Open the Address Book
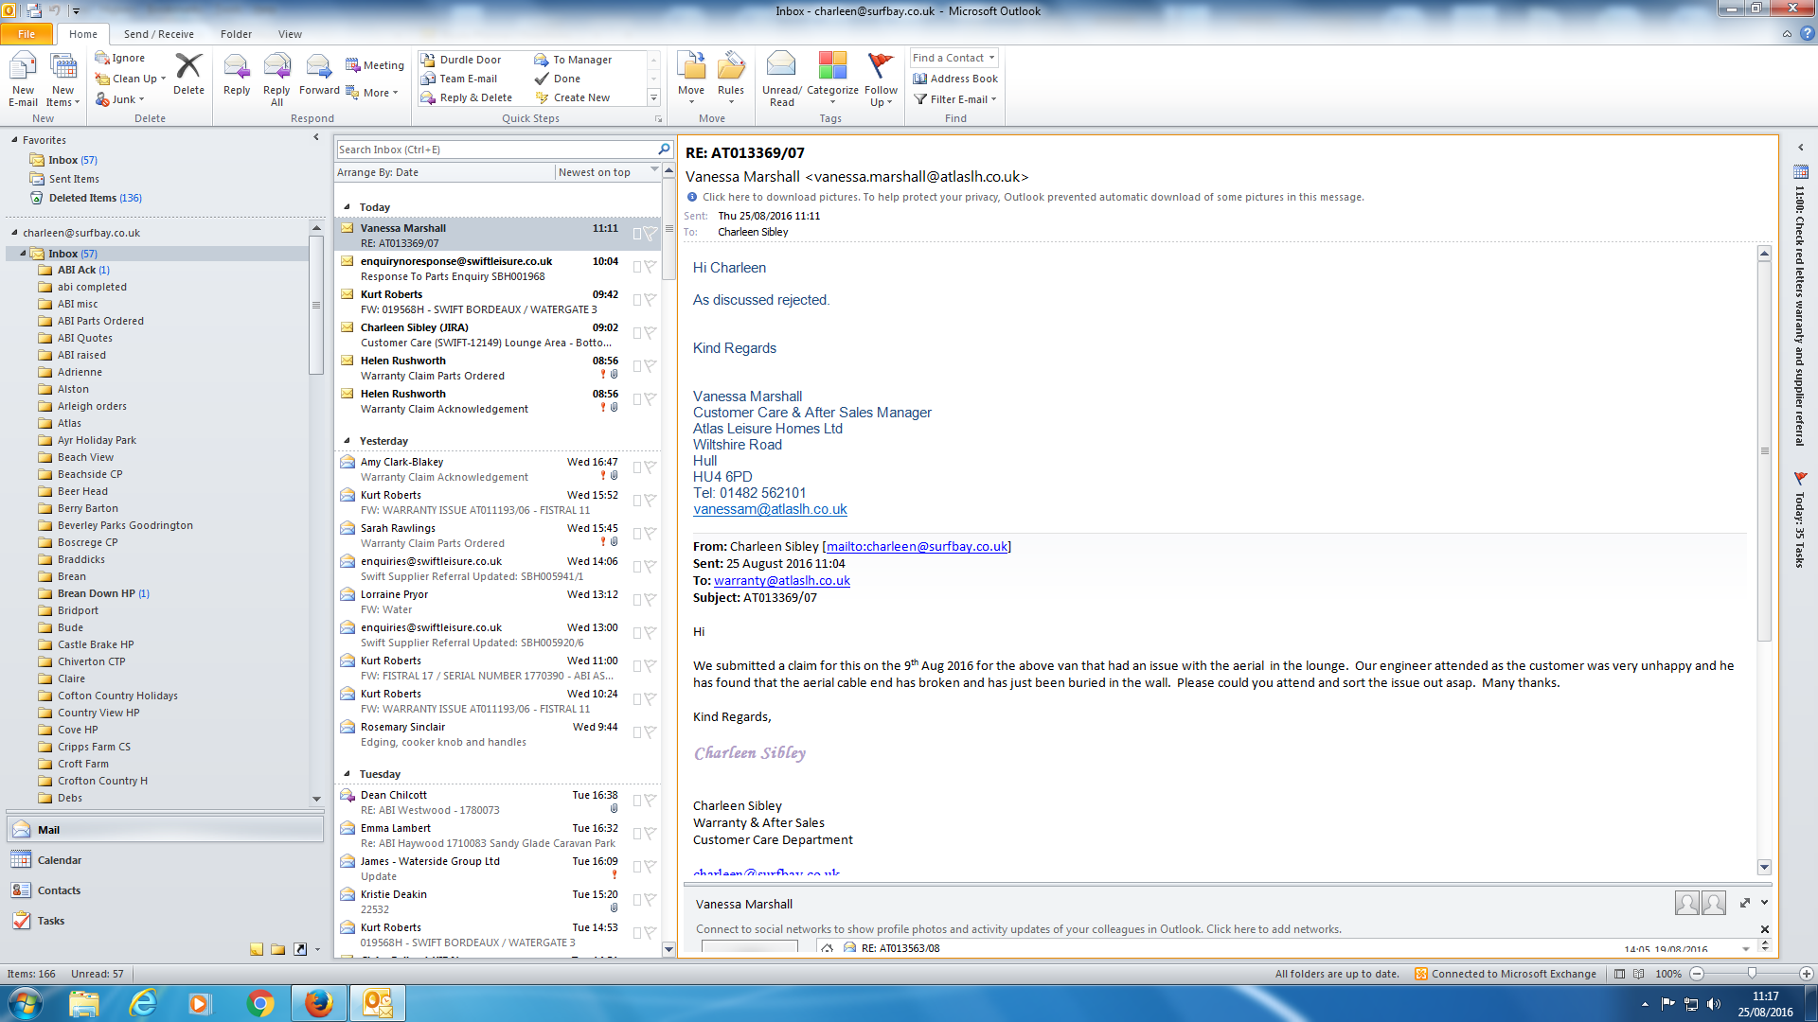The width and height of the screenshot is (1818, 1022). pyautogui.click(x=955, y=79)
